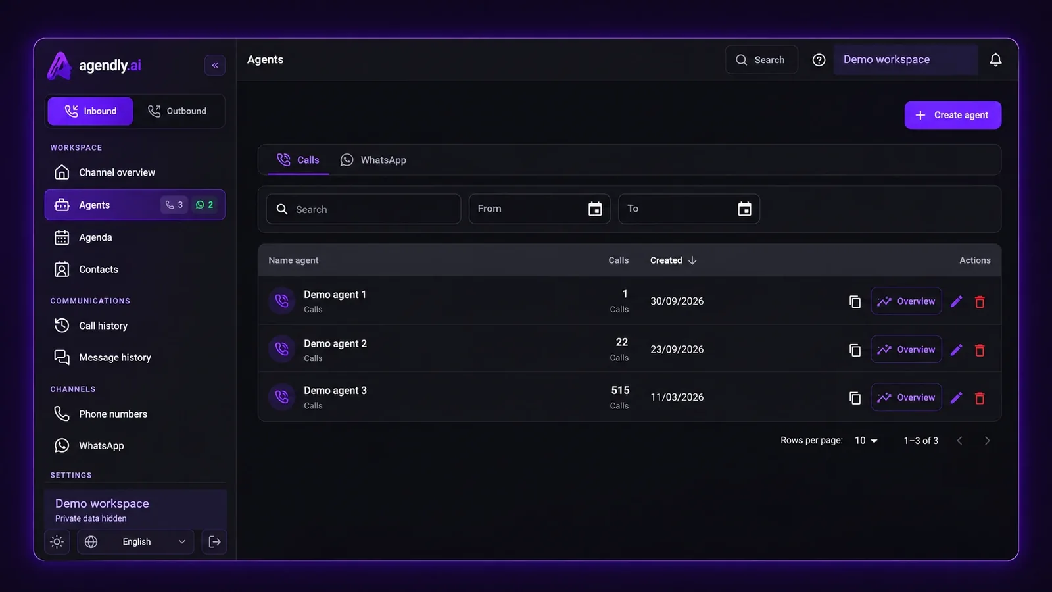This screenshot has width=1052, height=592.
Task: Open Message history in sidebar
Action: pyautogui.click(x=135, y=357)
